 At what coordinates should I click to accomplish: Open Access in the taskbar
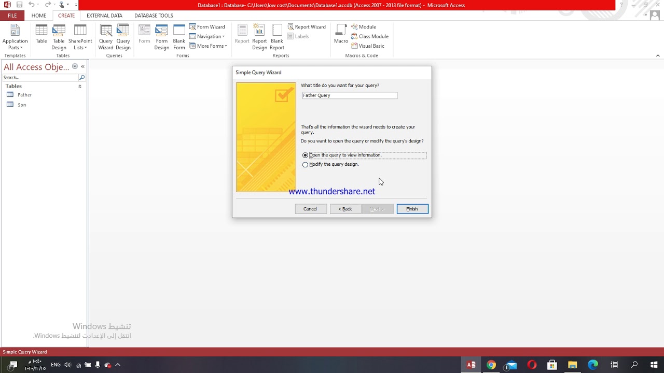pos(471,365)
